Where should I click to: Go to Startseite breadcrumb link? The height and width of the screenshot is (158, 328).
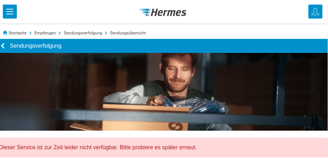[x=17, y=33]
